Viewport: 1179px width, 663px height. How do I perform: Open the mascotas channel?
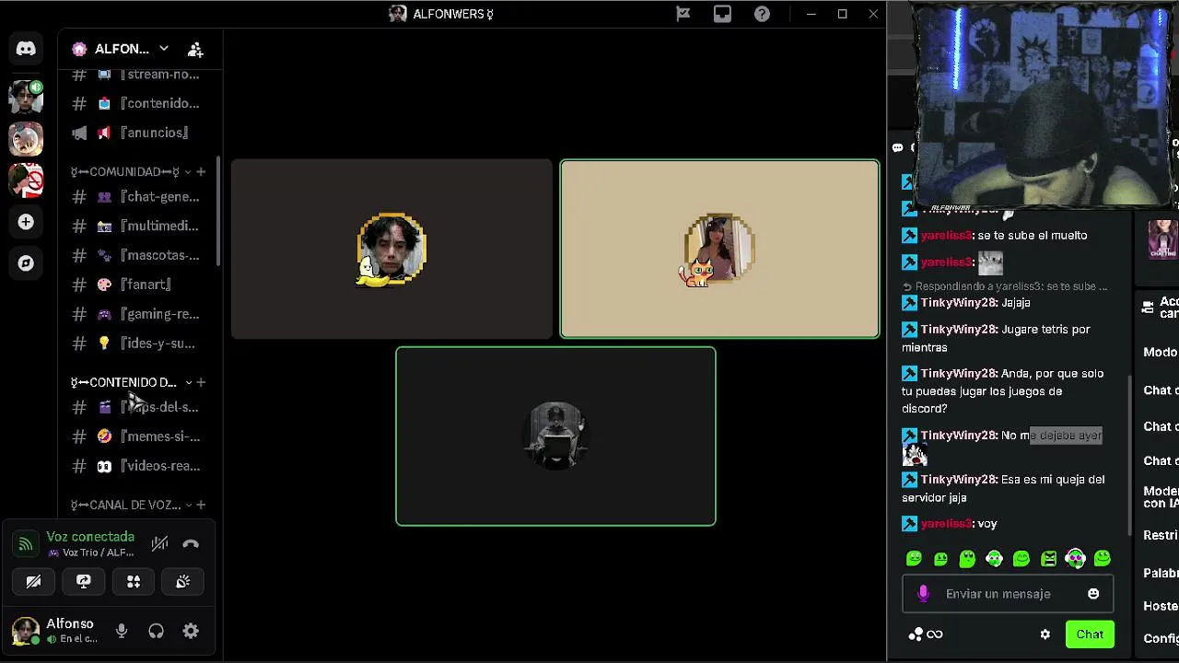click(138, 255)
